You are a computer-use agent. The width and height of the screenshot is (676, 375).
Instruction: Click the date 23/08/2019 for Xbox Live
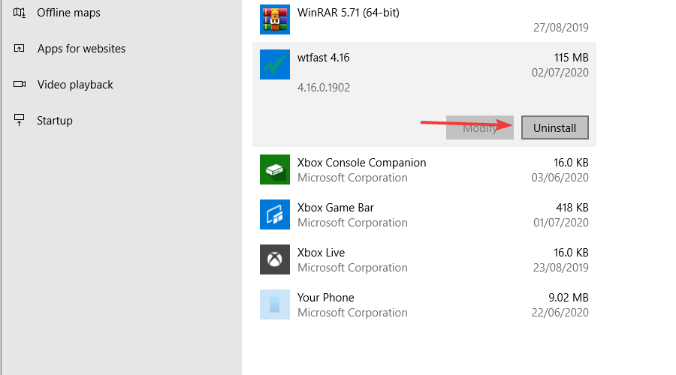pos(561,268)
